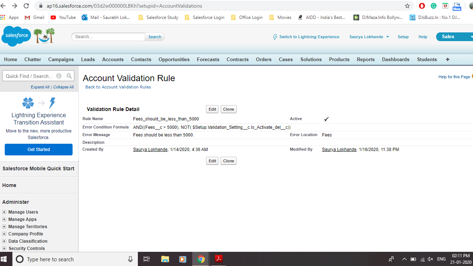Click the Quick Find magnifier icon
Image resolution: width=473 pixels, height=266 pixels.
coord(69,76)
